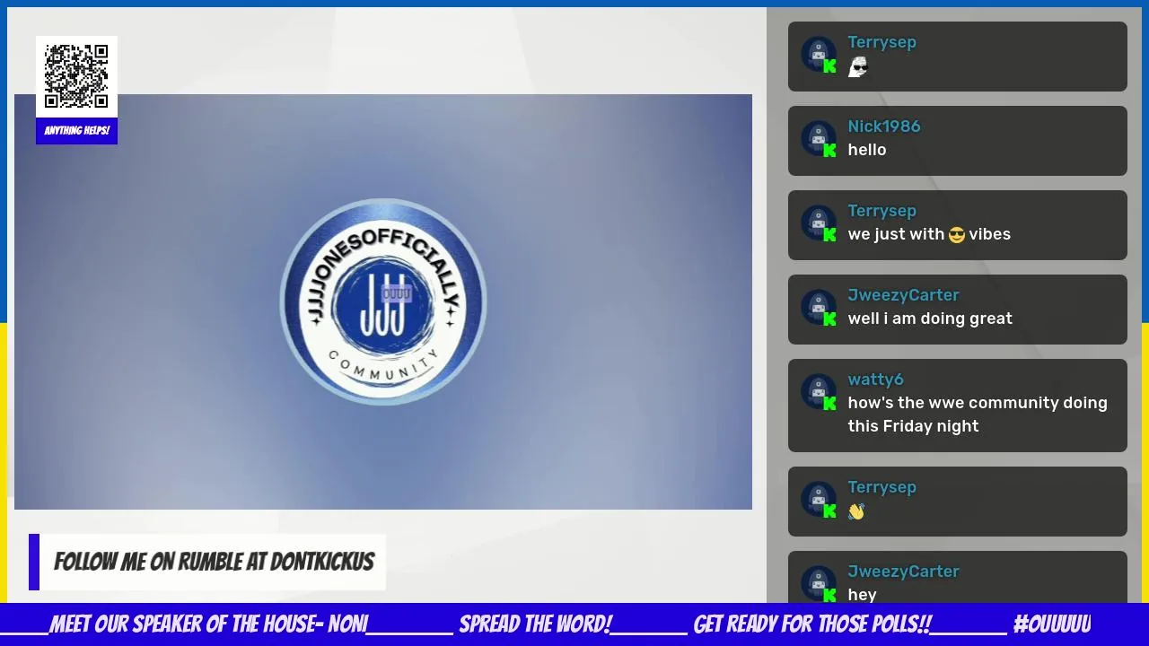Screen dimensions: 1149x646
Task: Click the sunglasses emoji in "we just with vibes"
Action: coord(957,235)
